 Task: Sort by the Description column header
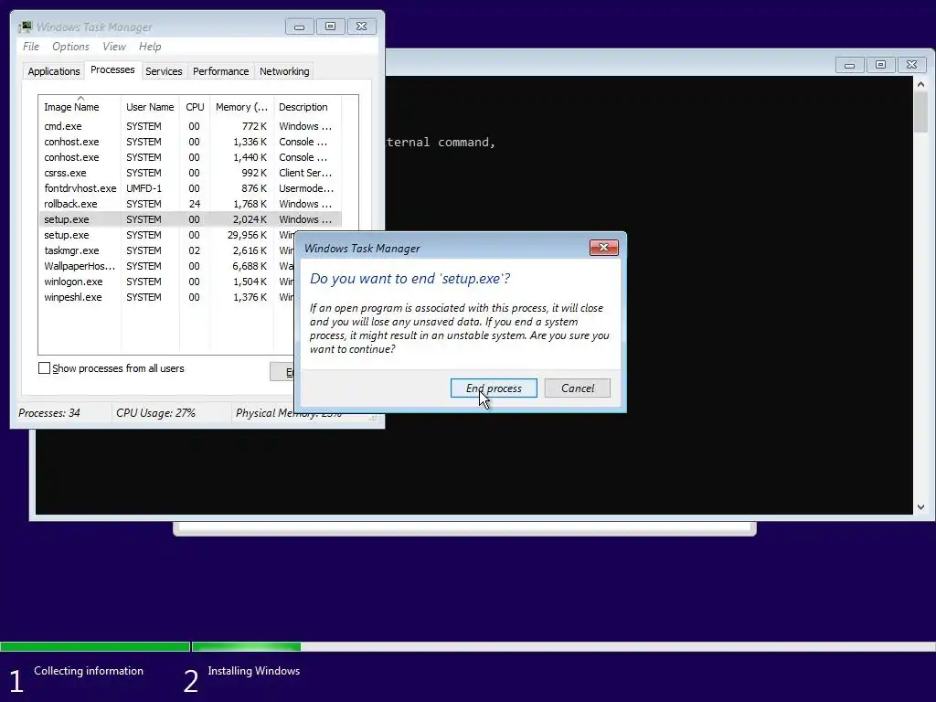click(x=307, y=107)
